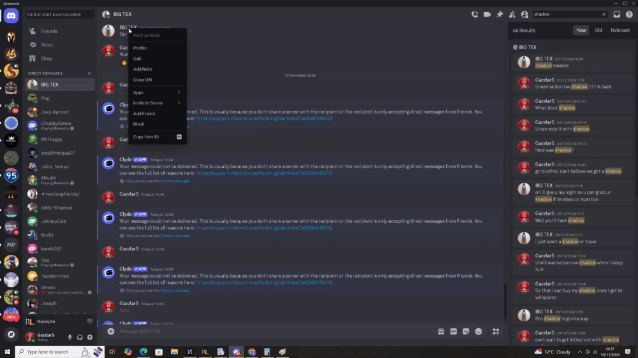Open ChubbySimon direct message

[60, 125]
